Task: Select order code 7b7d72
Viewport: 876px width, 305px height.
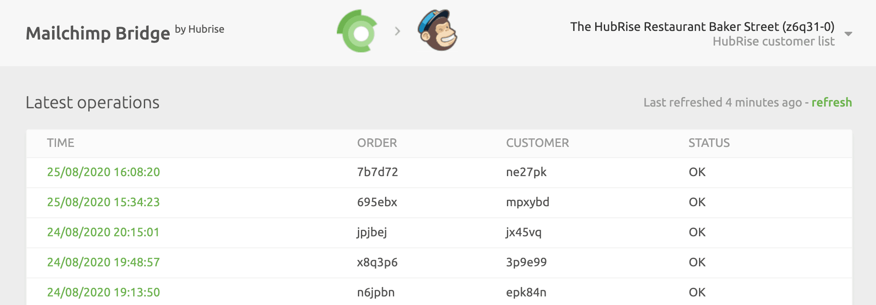Action: point(378,172)
